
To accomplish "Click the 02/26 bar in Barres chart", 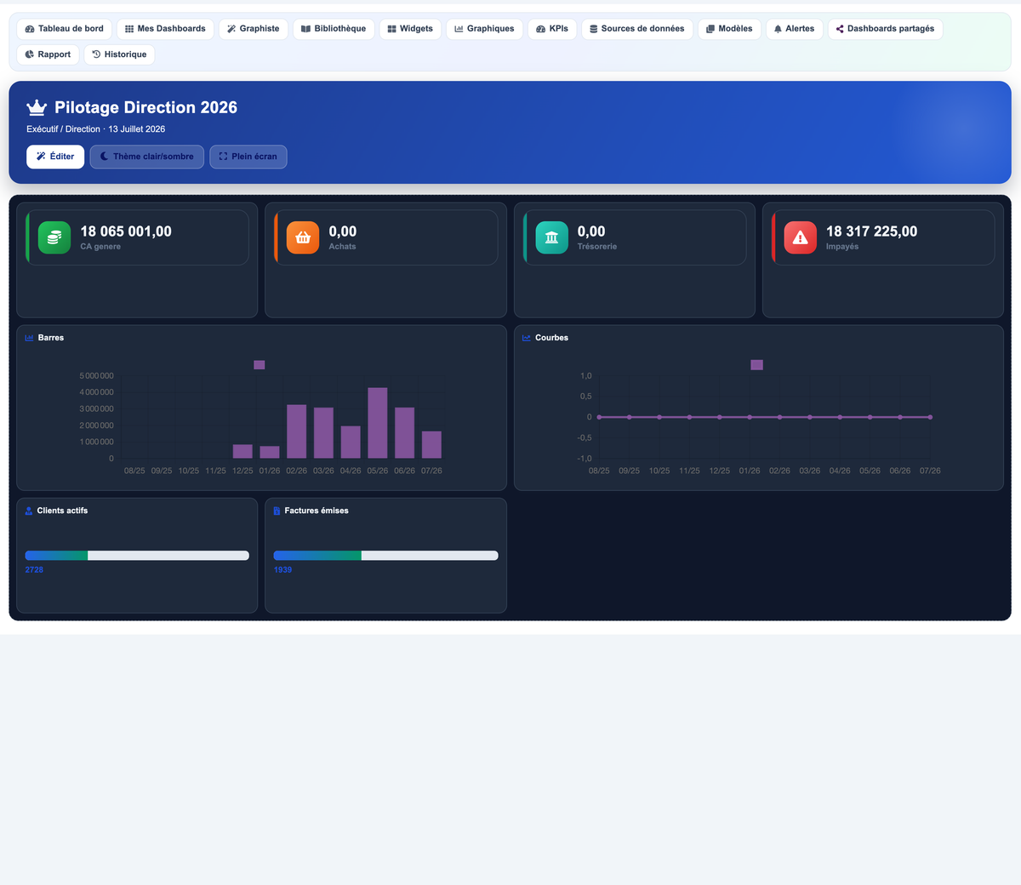I will coord(296,431).
